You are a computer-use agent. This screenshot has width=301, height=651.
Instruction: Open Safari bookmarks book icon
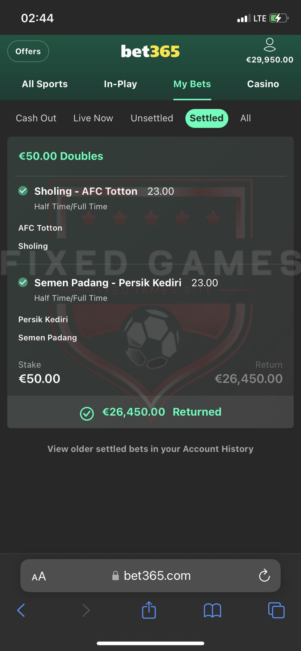pos(212,610)
